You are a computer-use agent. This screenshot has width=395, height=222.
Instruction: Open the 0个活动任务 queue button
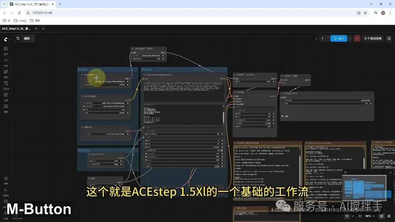(x=373, y=39)
